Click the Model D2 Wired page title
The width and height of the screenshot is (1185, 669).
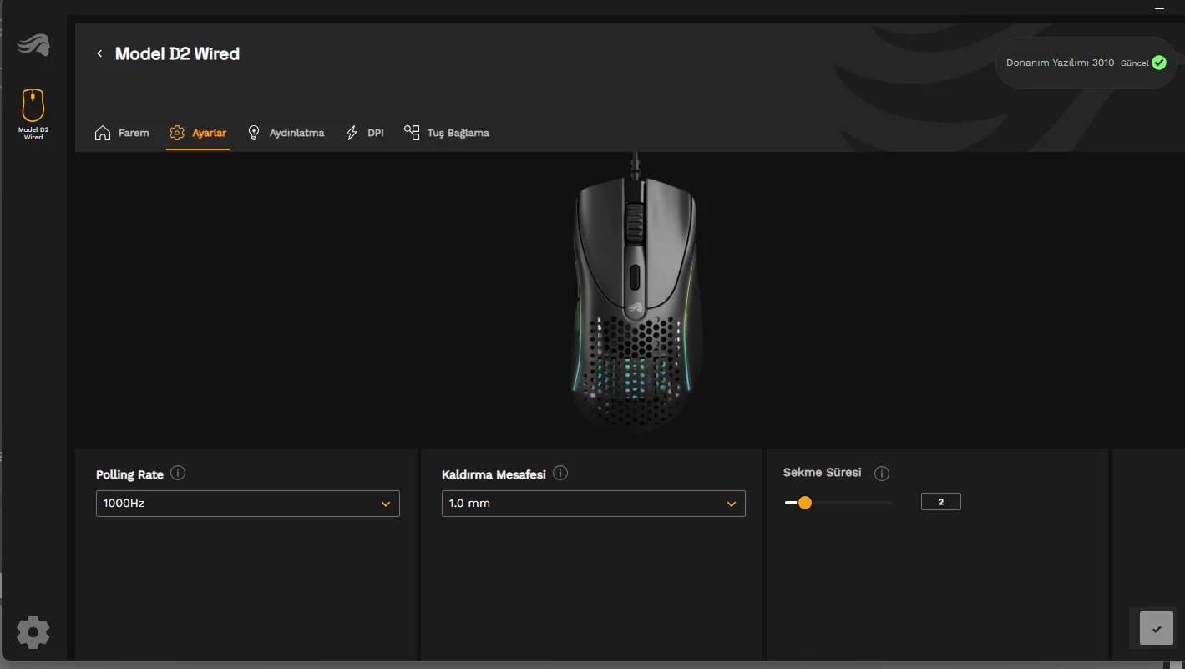pos(177,53)
